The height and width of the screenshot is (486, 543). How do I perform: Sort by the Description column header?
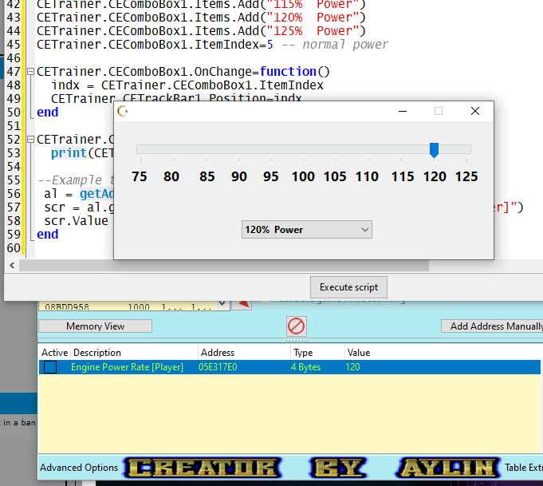click(x=133, y=352)
